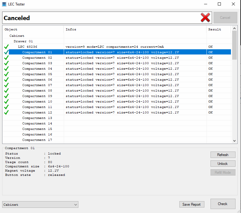Select Compartment 17 row
This screenshot has width=241, height=213.
point(117,140)
